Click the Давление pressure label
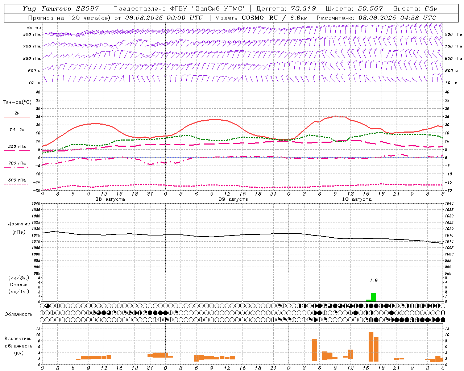Image resolution: width=464 pixels, height=371 pixels. (19, 224)
